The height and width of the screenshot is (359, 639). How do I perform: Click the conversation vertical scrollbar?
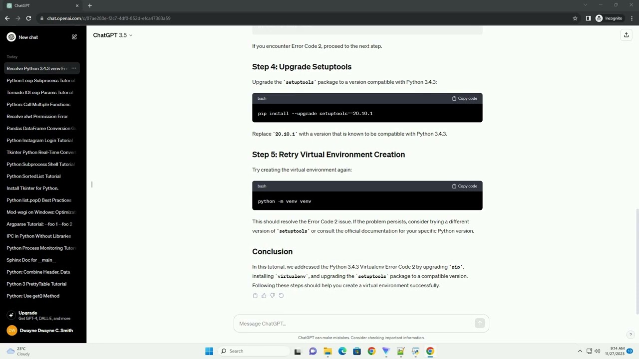coord(637,262)
